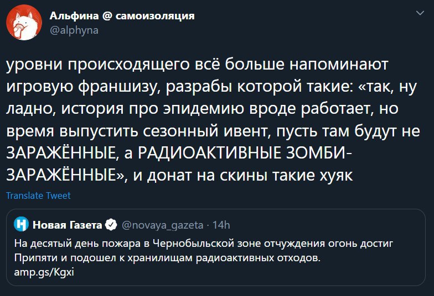Screen dimensions: 434x296
Task: Click Translate Tweet
Action: 38,195
